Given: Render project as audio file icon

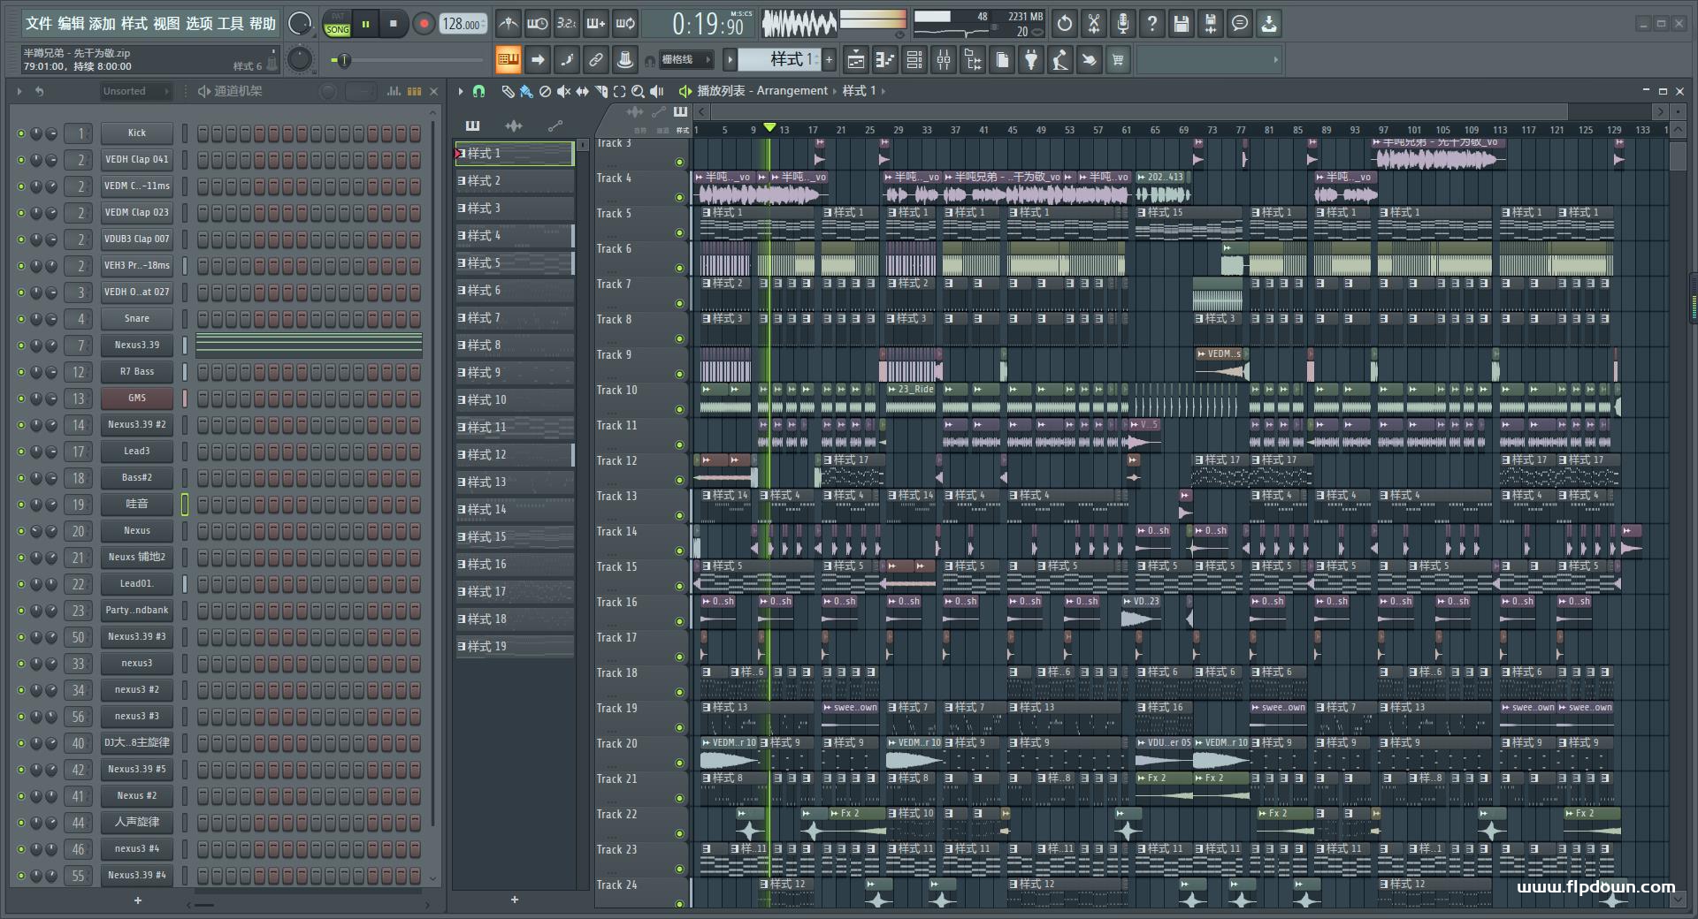Looking at the screenshot, I should tap(1211, 24).
